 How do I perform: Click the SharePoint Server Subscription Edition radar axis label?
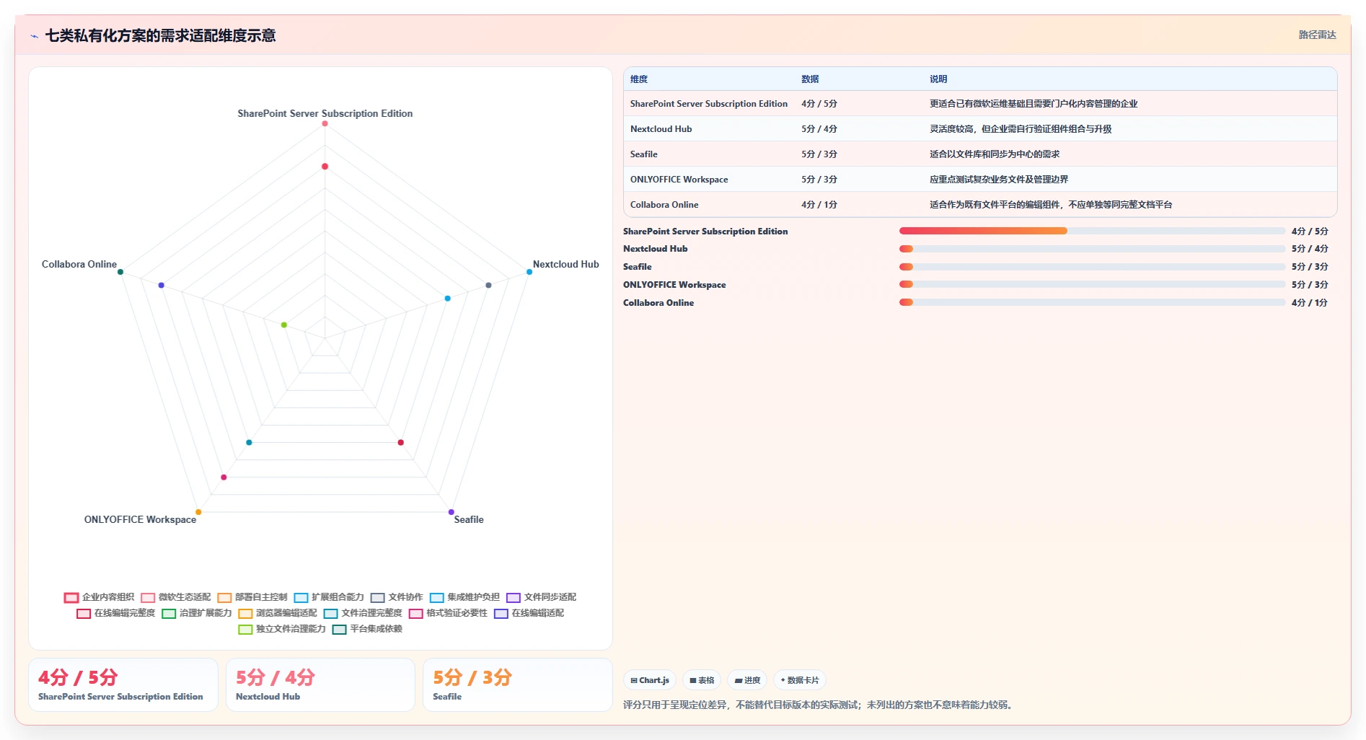(325, 113)
